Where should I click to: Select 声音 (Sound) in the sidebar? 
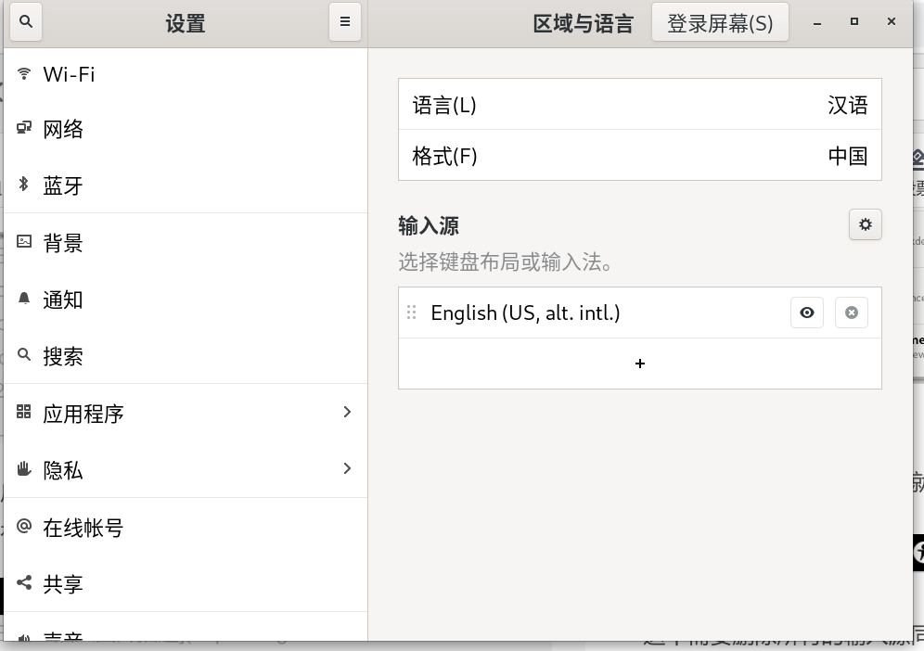65,638
